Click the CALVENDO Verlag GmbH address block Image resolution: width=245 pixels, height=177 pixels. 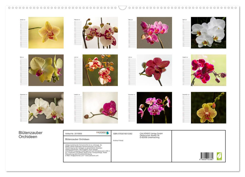click(150, 135)
